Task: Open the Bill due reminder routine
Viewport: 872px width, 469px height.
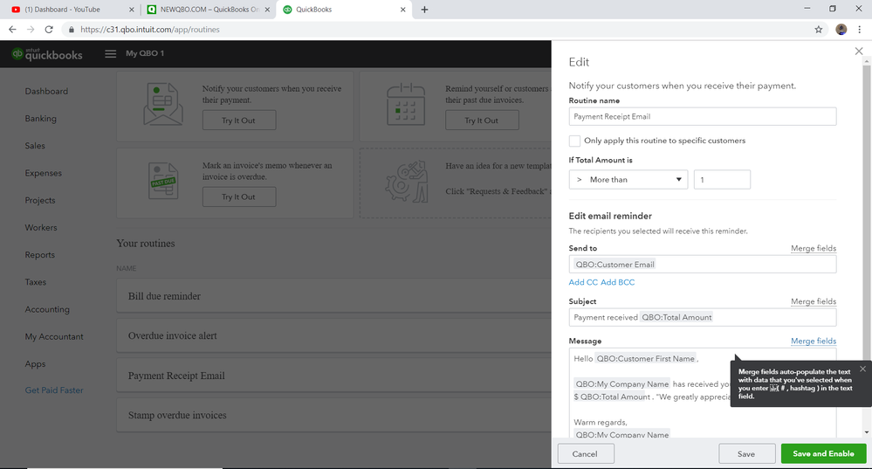Action: (x=164, y=296)
